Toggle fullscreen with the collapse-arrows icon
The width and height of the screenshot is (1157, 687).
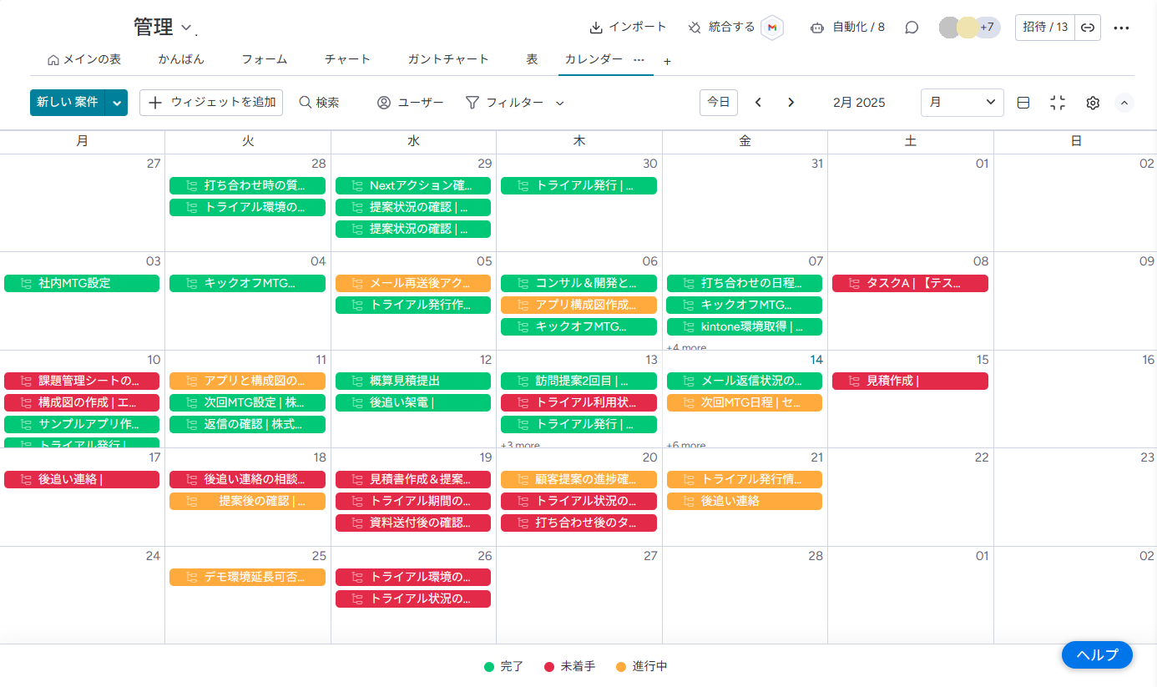tap(1058, 103)
